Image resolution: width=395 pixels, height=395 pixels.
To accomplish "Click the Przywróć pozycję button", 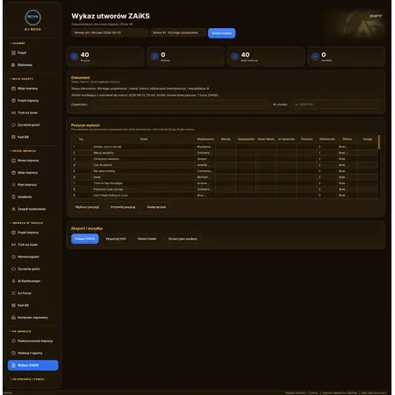I will tap(123, 207).
